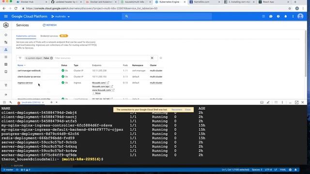Launch the Cloud Shell code editor pencil icon
310x174 pixels.
268,102
